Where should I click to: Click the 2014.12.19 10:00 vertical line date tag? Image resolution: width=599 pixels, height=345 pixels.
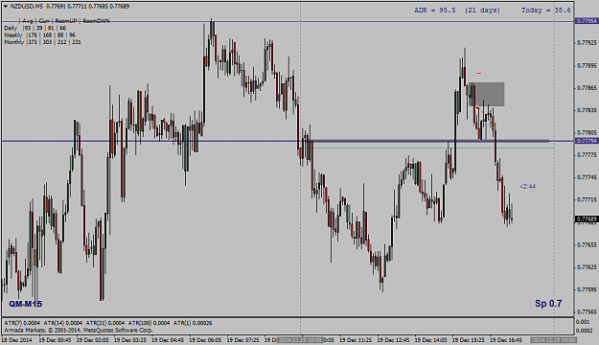[x=301, y=339]
